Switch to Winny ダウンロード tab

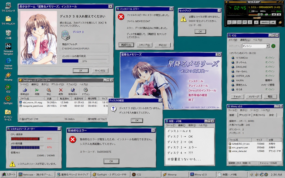point(244,115)
